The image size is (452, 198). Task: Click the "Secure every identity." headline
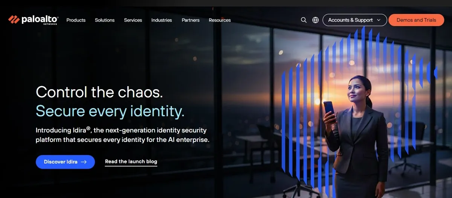click(x=110, y=111)
